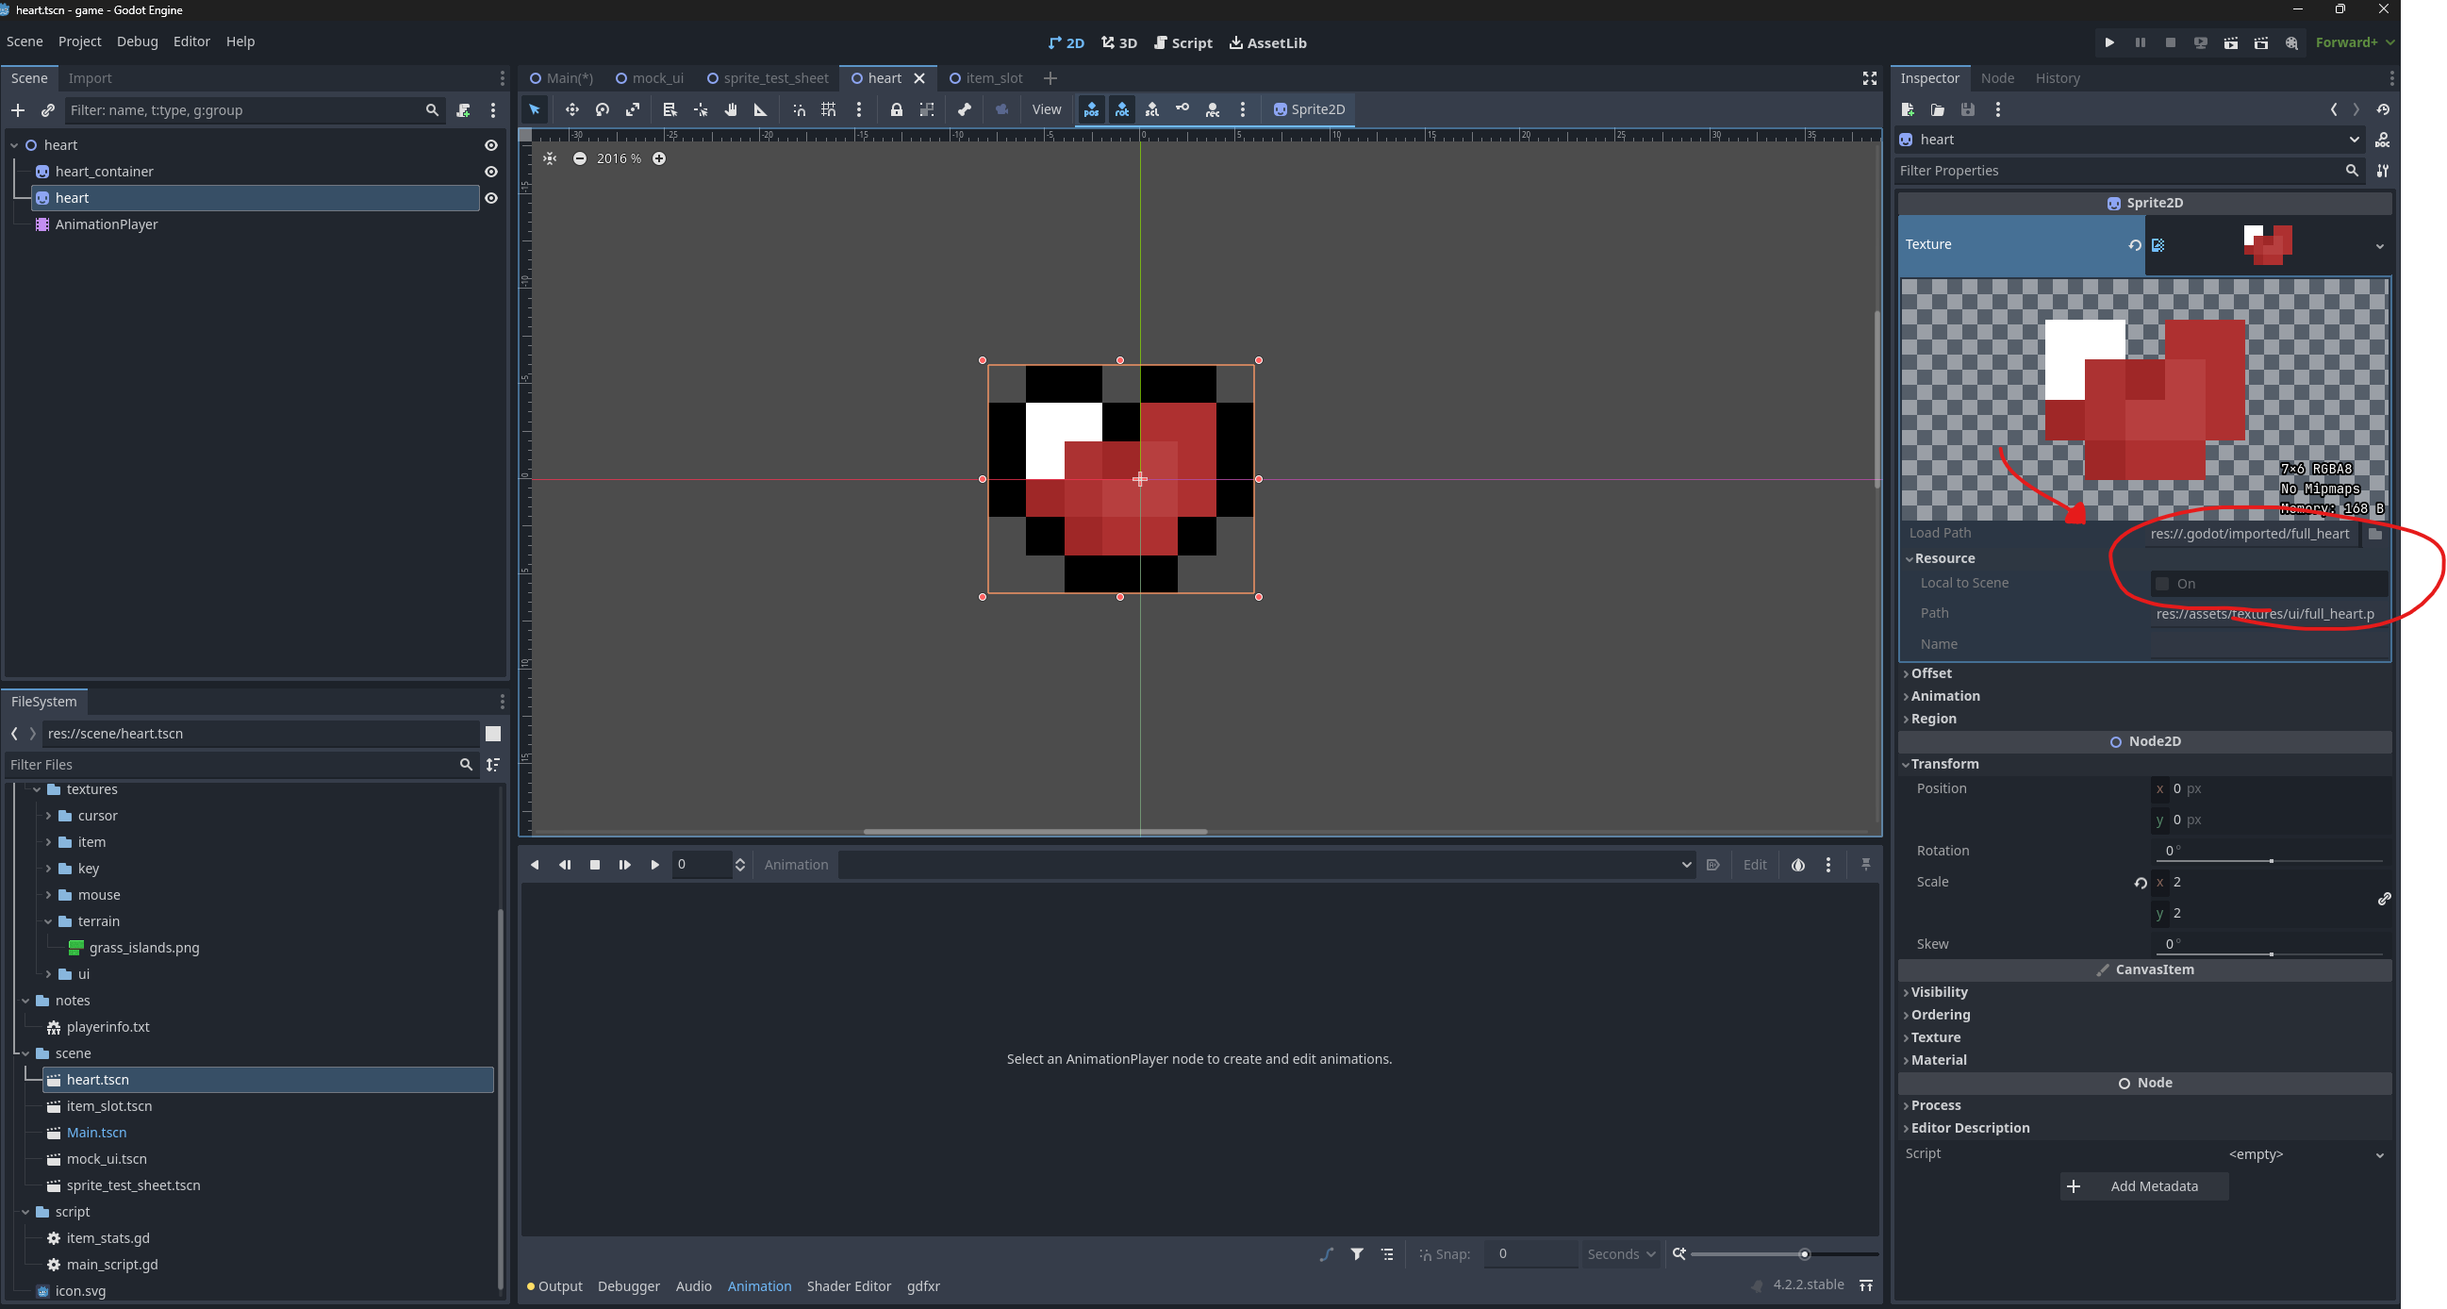Reset Scale property to default

coord(2141,883)
